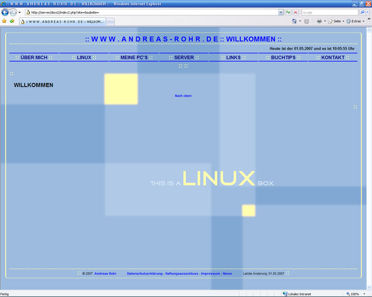Screen dimensions: 372x297
Task: Go to the BUCHTIPS navigation item
Action: pyautogui.click(x=283, y=58)
